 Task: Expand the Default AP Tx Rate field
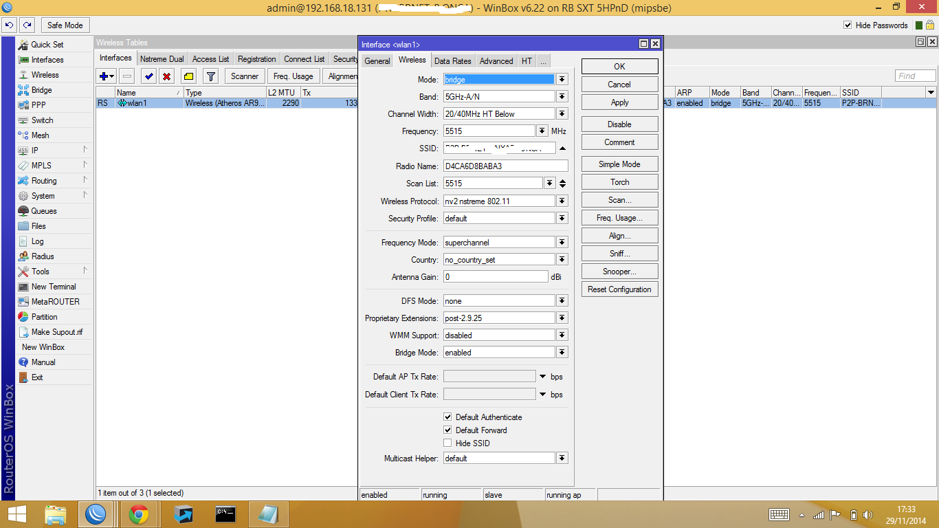click(542, 377)
